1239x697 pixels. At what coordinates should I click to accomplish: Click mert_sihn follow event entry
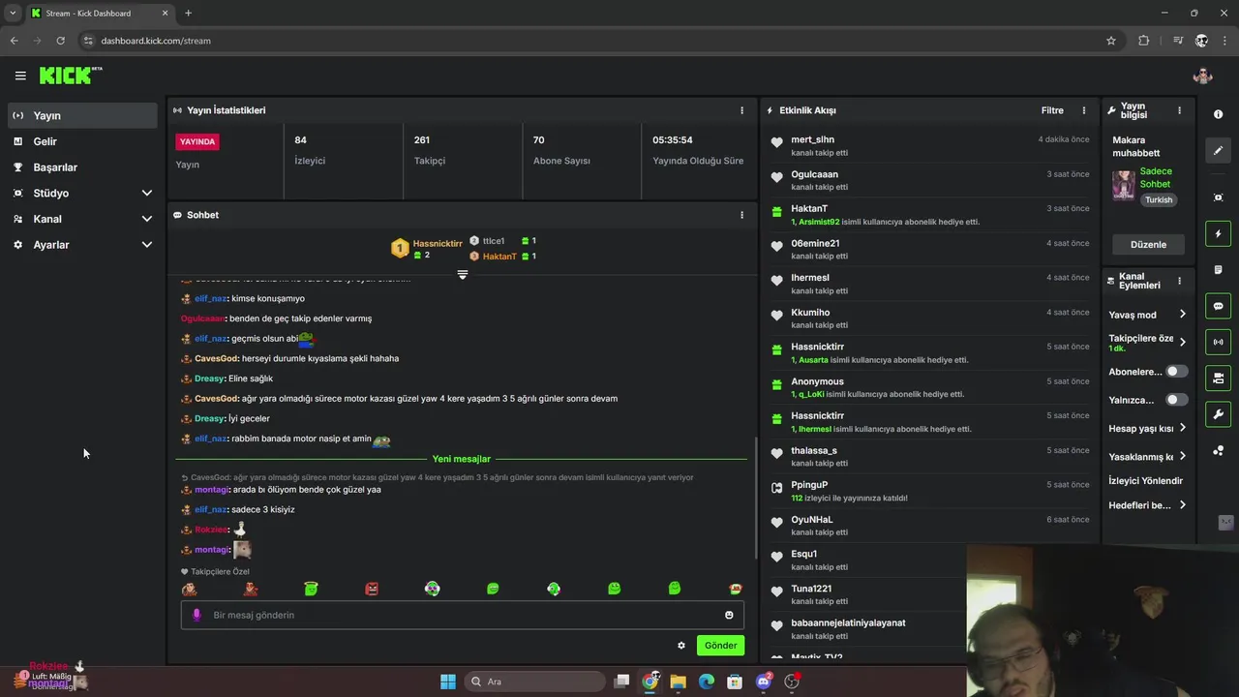930,145
